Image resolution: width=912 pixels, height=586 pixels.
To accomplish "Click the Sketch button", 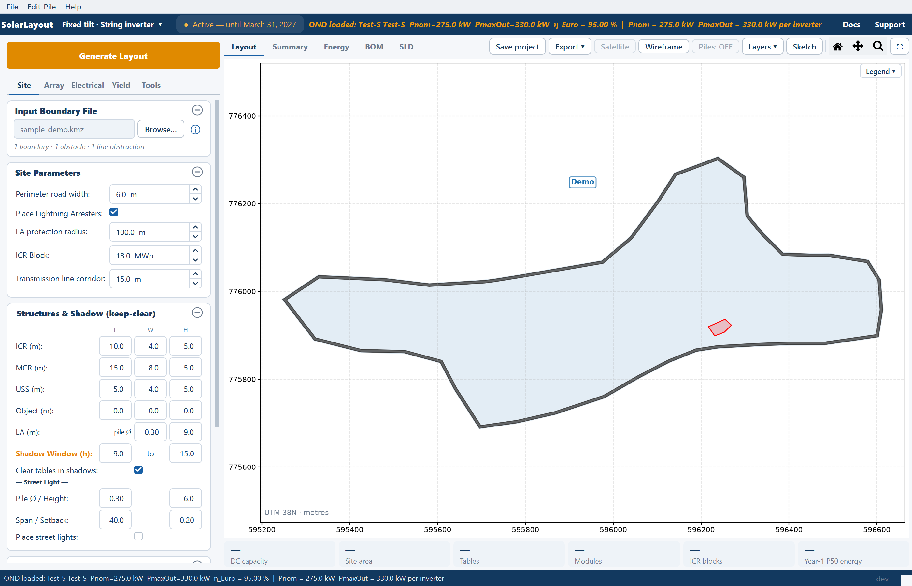I will (x=804, y=47).
